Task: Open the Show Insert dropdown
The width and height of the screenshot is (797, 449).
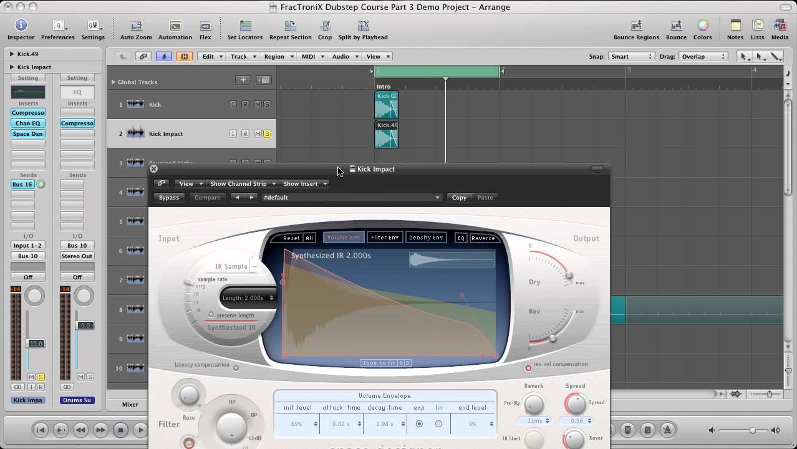Action: (x=305, y=183)
